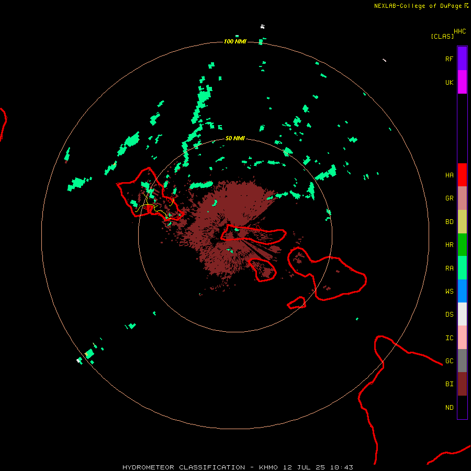
Task: Click the GR legend label
Action: pos(449,198)
